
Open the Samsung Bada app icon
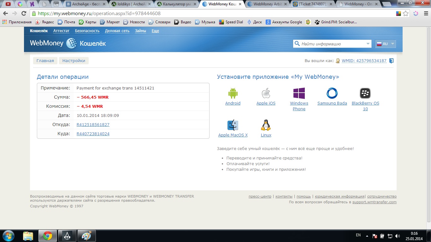click(x=332, y=93)
